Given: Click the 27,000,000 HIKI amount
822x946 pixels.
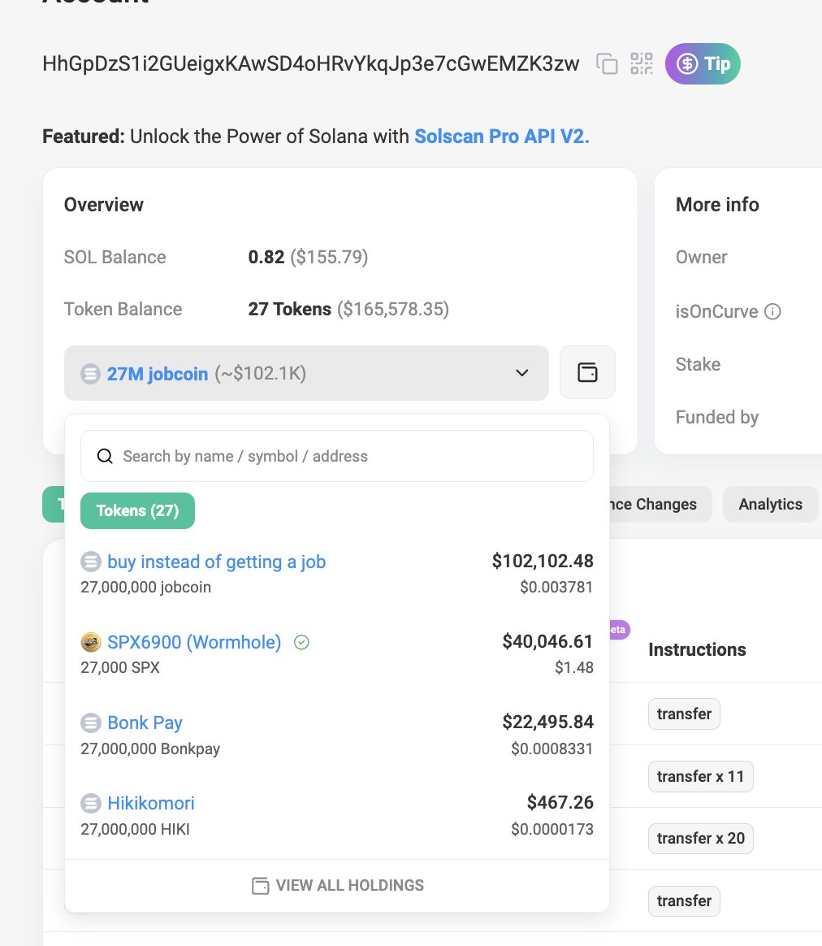Looking at the screenshot, I should click(x=135, y=830).
